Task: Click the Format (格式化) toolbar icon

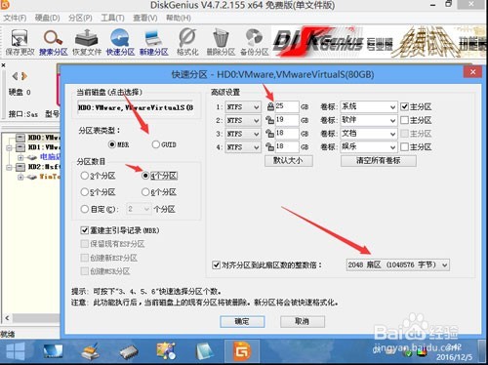Action: pyautogui.click(x=187, y=42)
